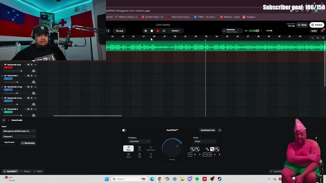Expand track 06 chevron
This screenshot has width=326, height=183.
[35, 98]
